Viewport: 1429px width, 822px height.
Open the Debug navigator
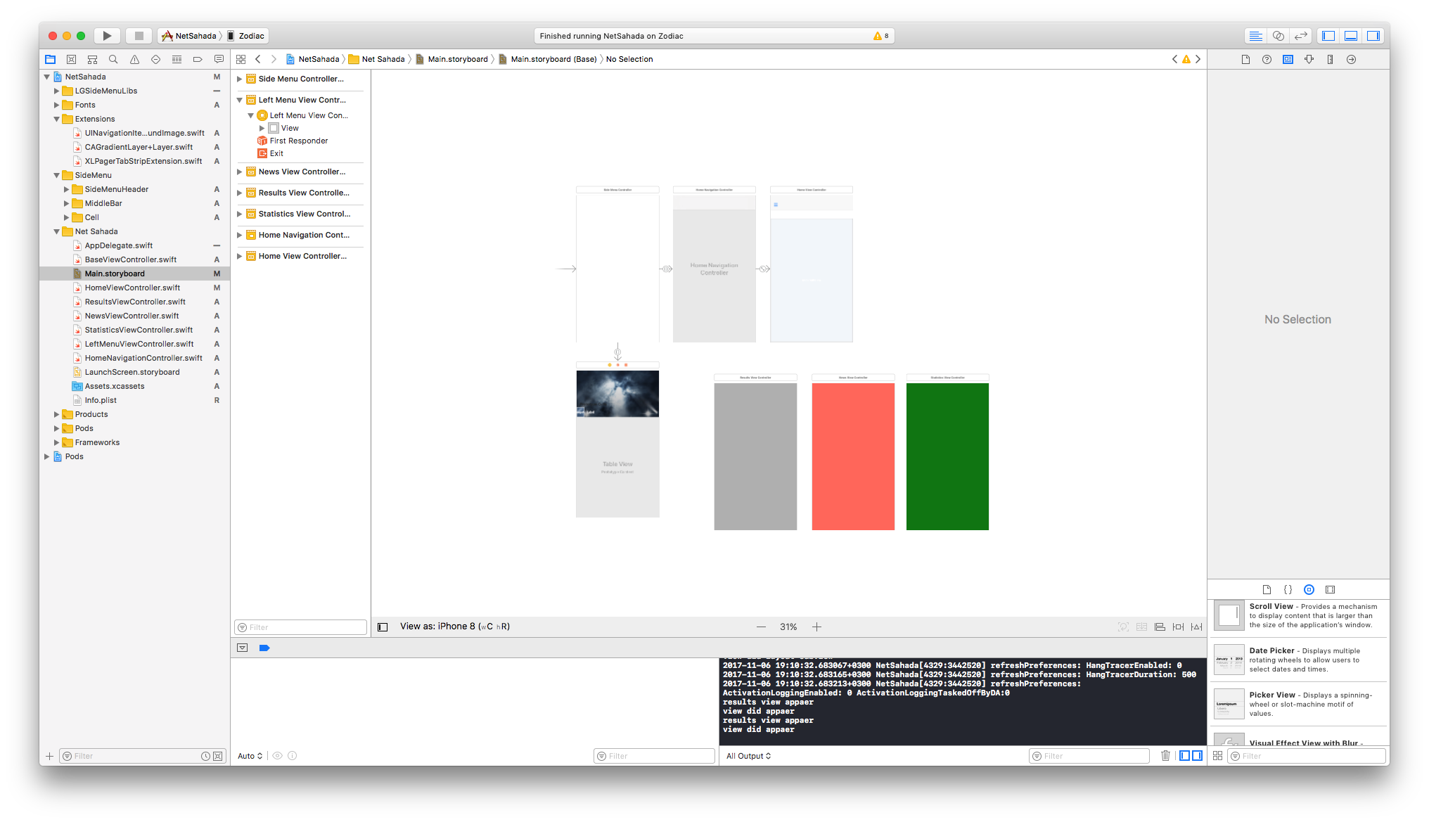[x=177, y=60]
